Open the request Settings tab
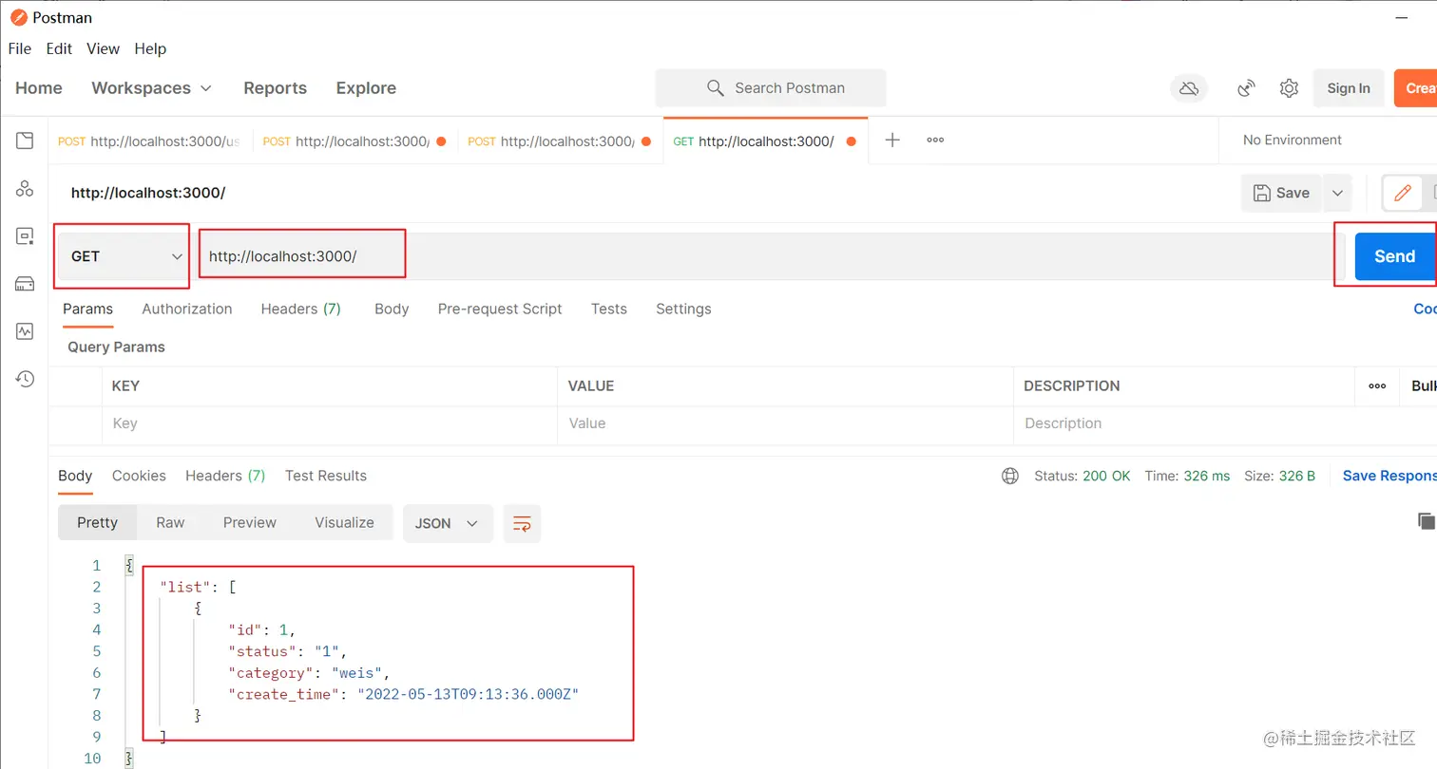Screen dimensions: 1437x769 point(683,309)
